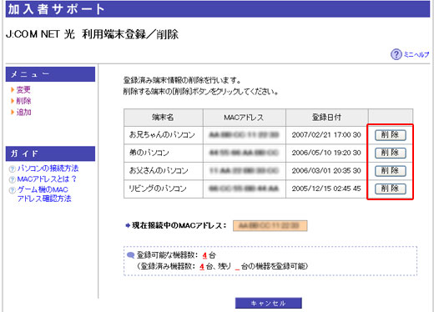434x312 pixels.
Task: Open the 削除 menu link in sidebar
Action: click(23, 101)
